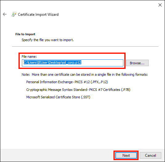
Task: Click the Personal Information Exchange PKCS #12 line
Action: [67, 82]
